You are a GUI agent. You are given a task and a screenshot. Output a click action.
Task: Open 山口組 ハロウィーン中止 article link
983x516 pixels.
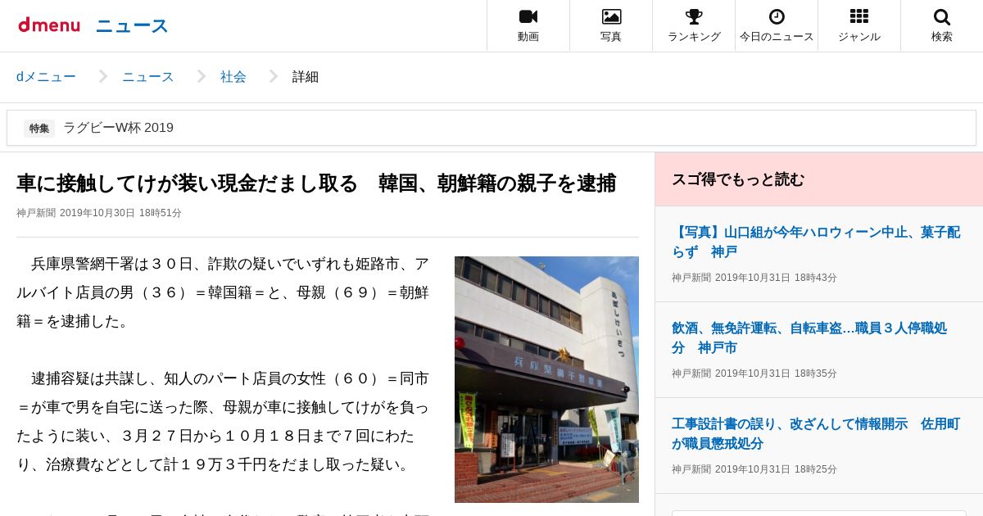816,242
